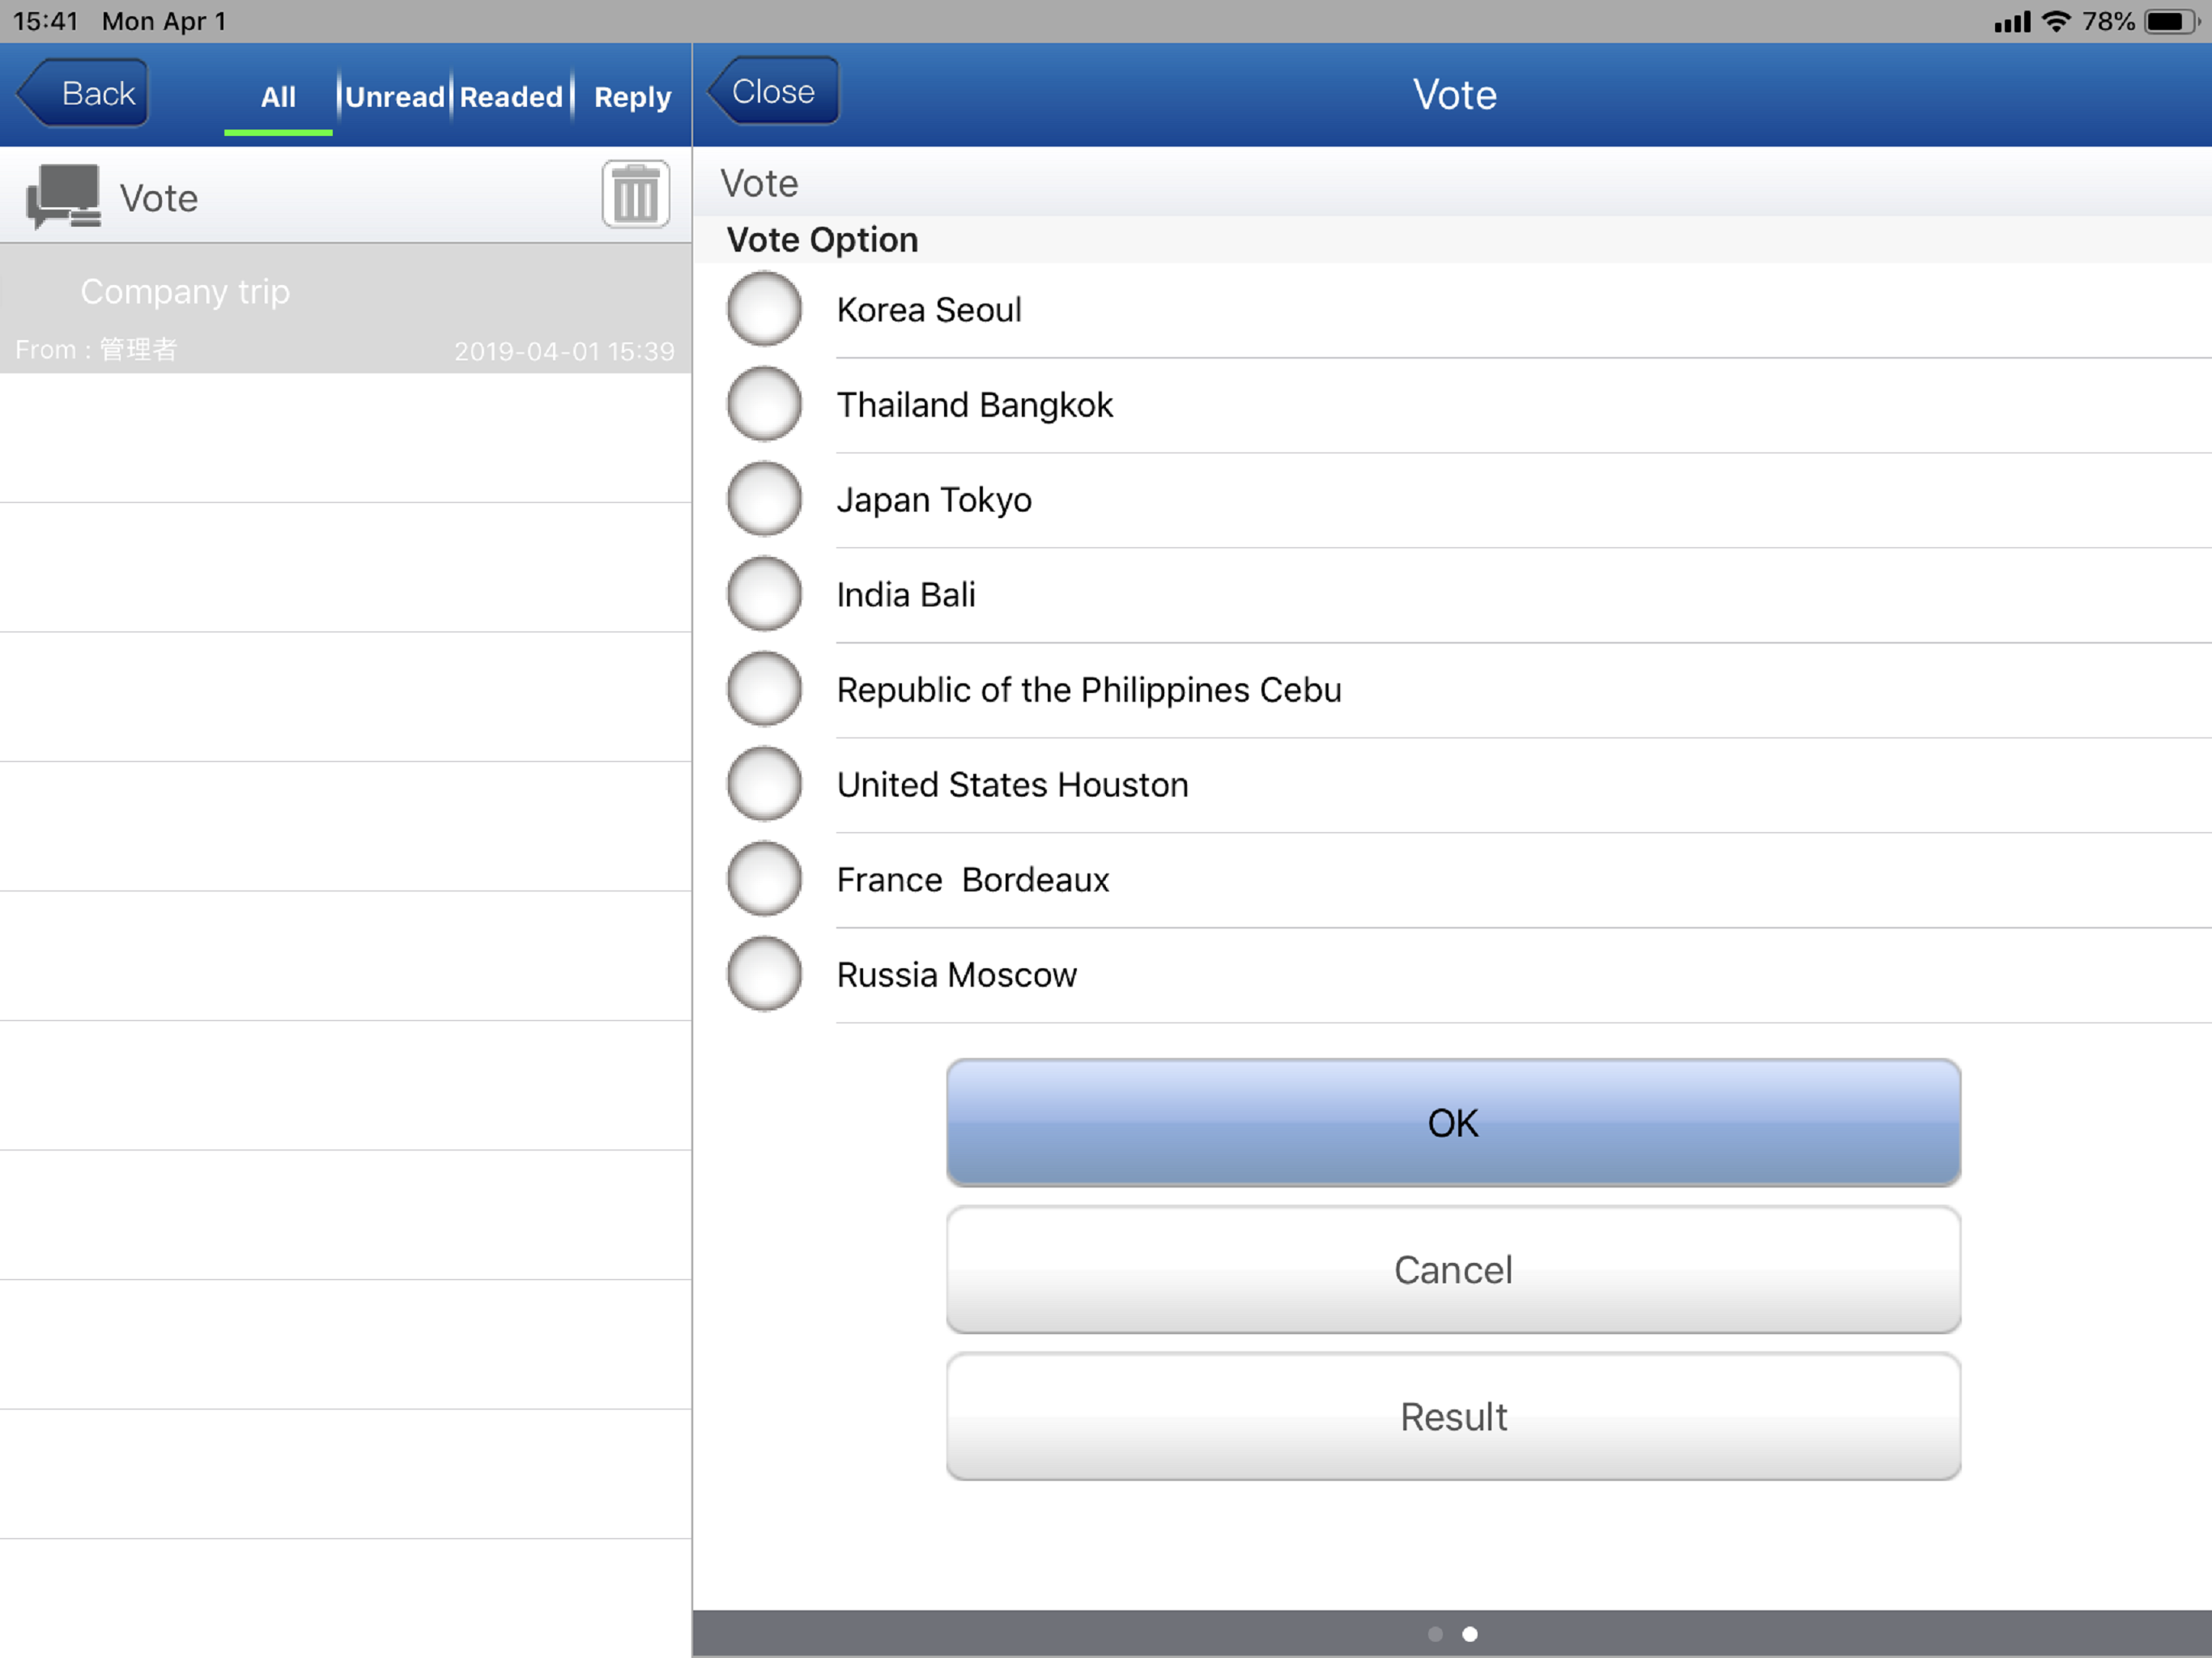Select the Thailand Bangkok radio button
2212x1658 pixels.
click(764, 404)
